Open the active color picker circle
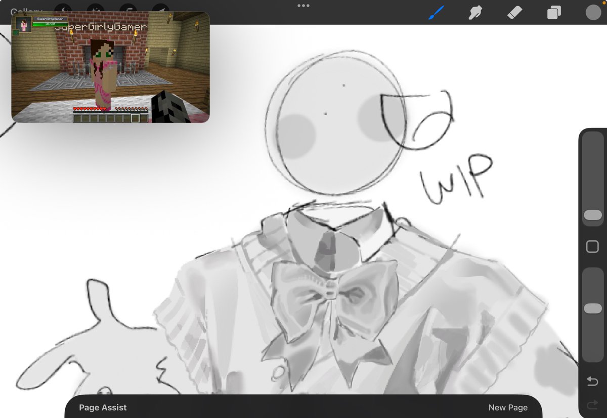 pyautogui.click(x=593, y=12)
